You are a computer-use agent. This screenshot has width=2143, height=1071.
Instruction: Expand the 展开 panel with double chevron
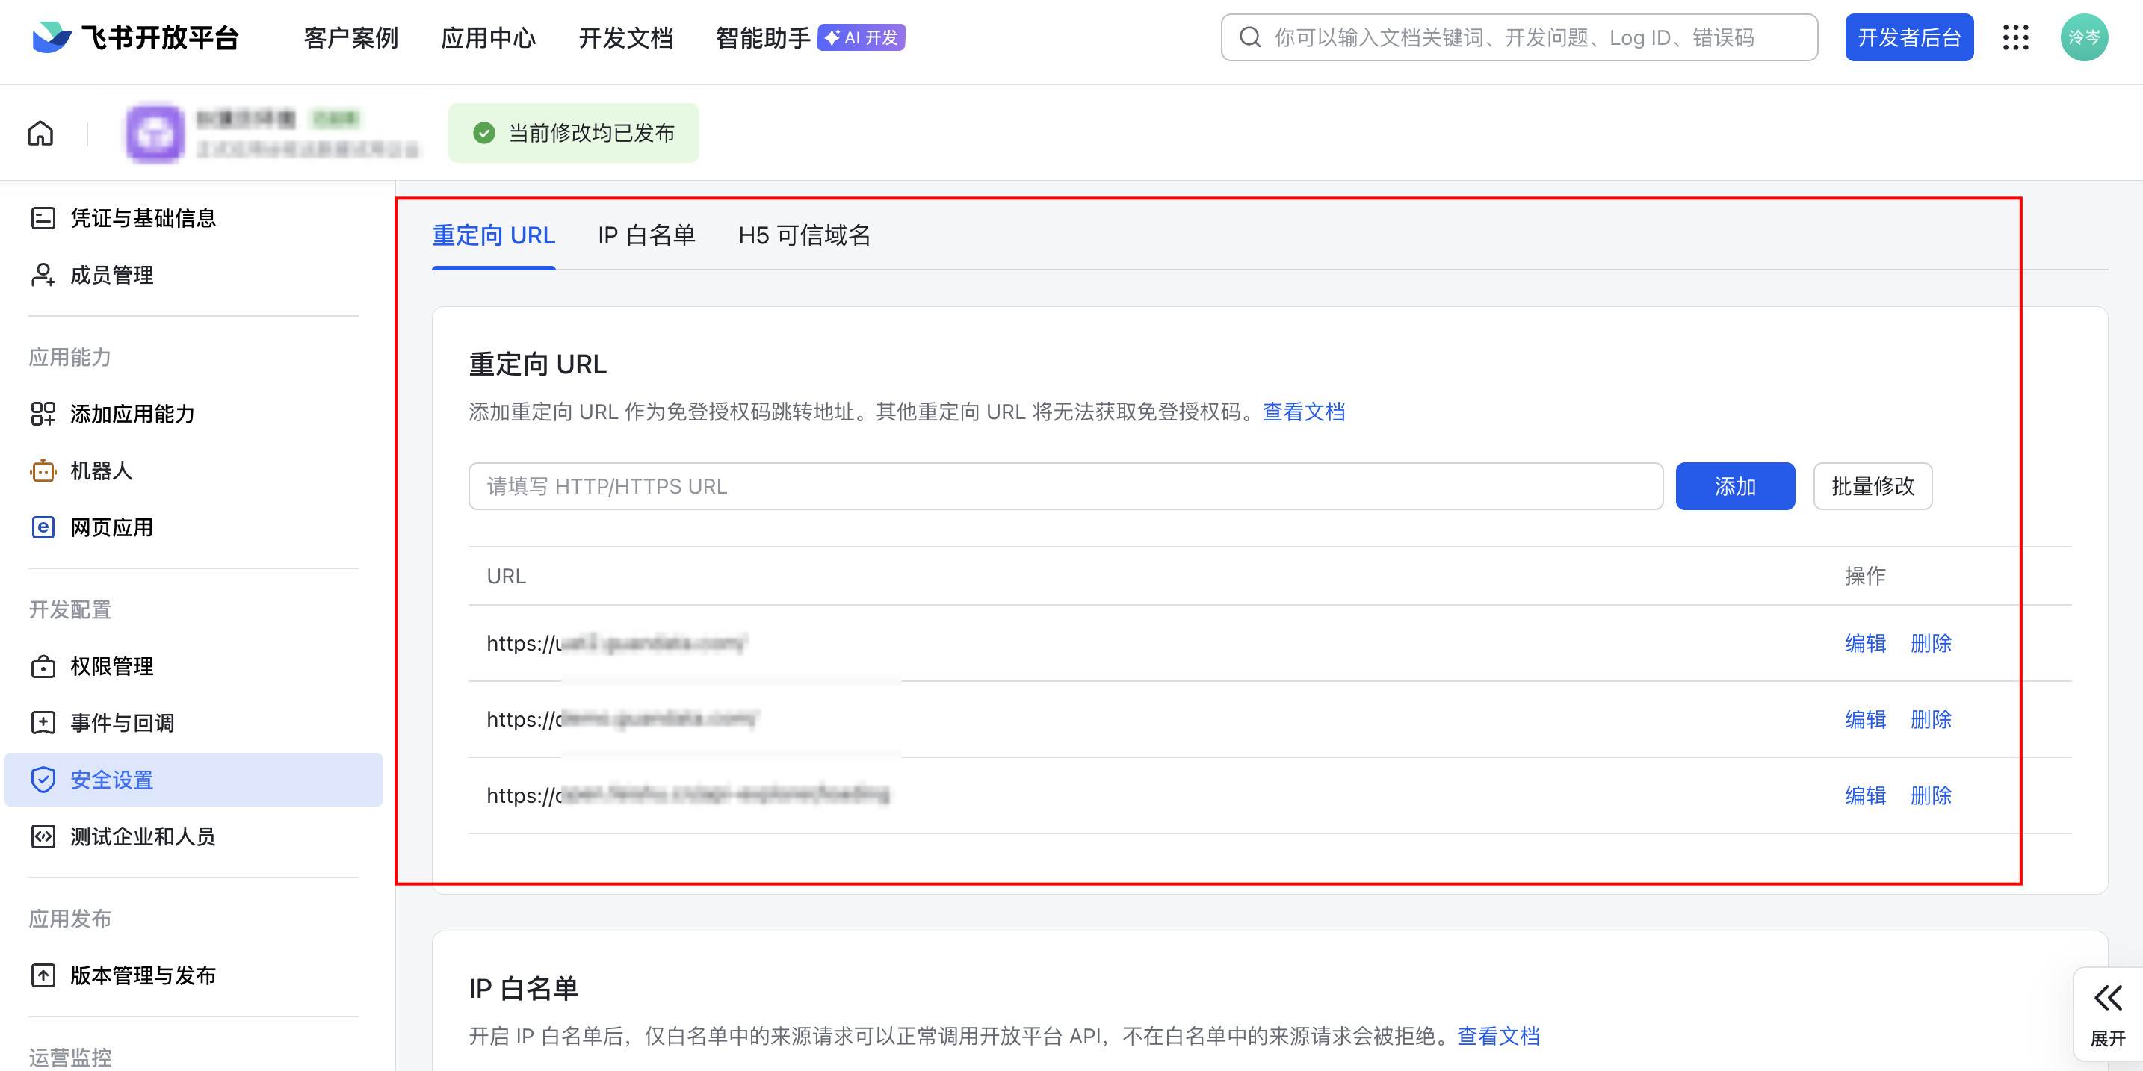pyautogui.click(x=2107, y=1013)
